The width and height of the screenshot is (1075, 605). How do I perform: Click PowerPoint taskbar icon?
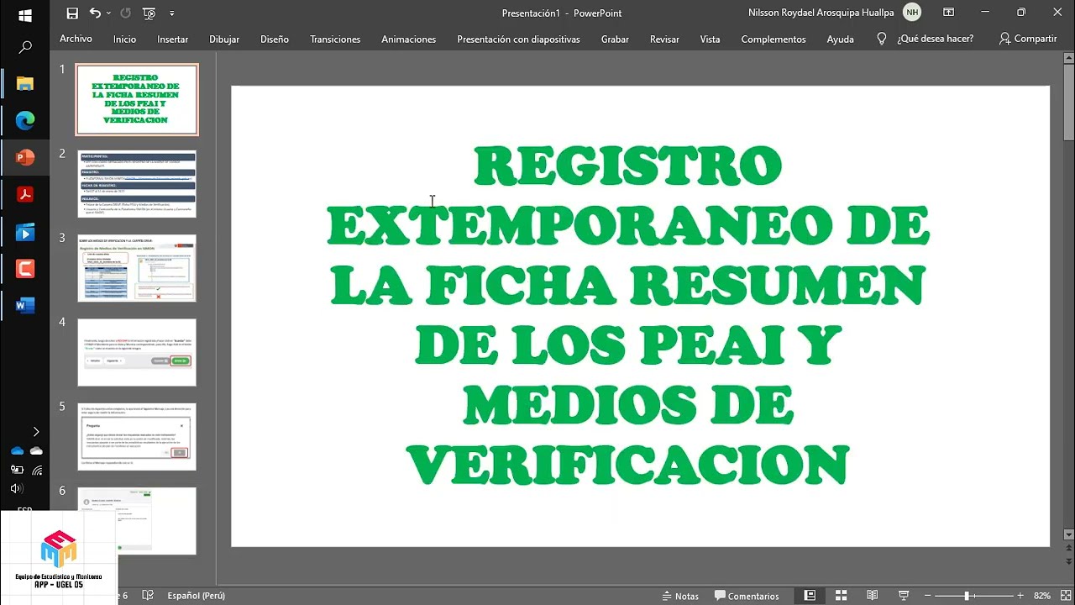(24, 157)
